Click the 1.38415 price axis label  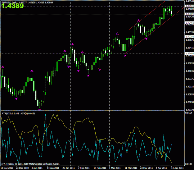coord(190,48)
